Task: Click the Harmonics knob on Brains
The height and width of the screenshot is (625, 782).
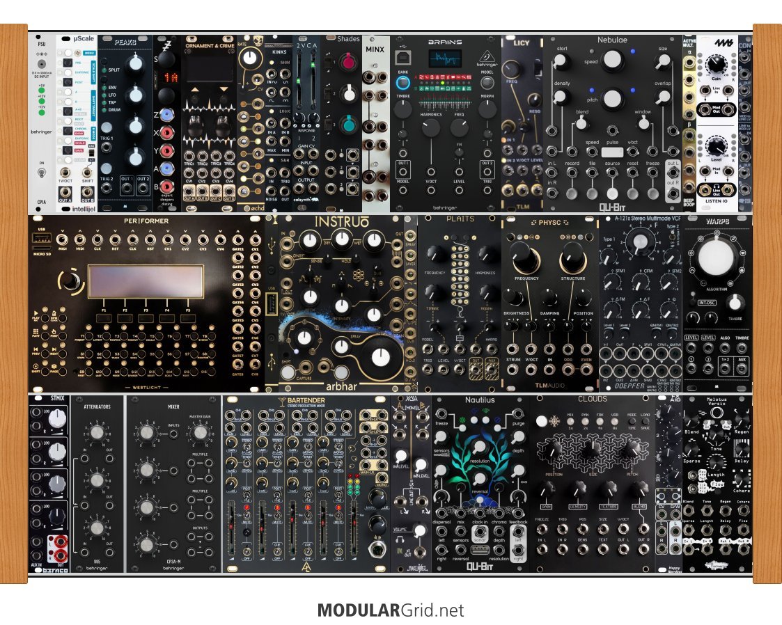Action: (x=431, y=129)
